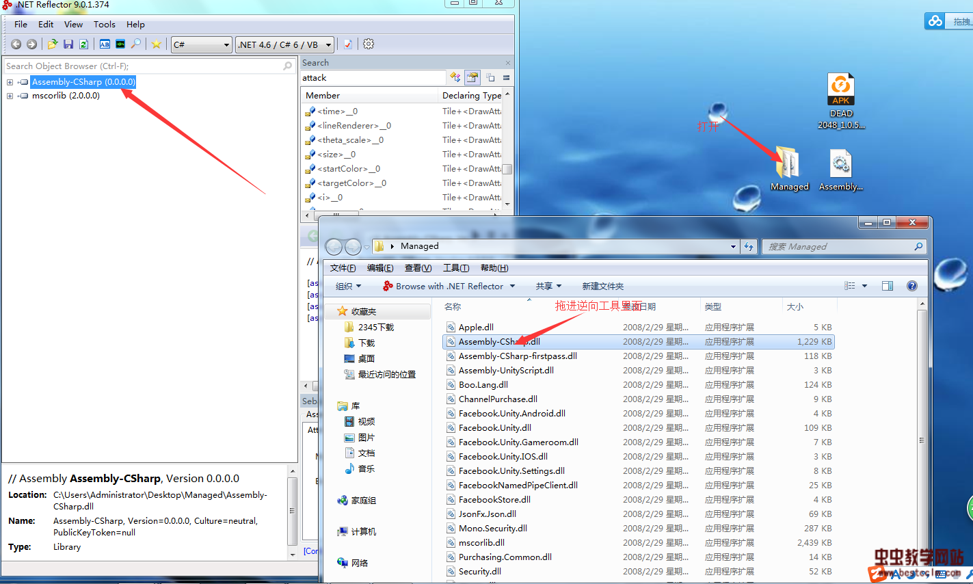
Task: Select 音乐 library in the Explorer sidebar
Action: (x=360, y=469)
